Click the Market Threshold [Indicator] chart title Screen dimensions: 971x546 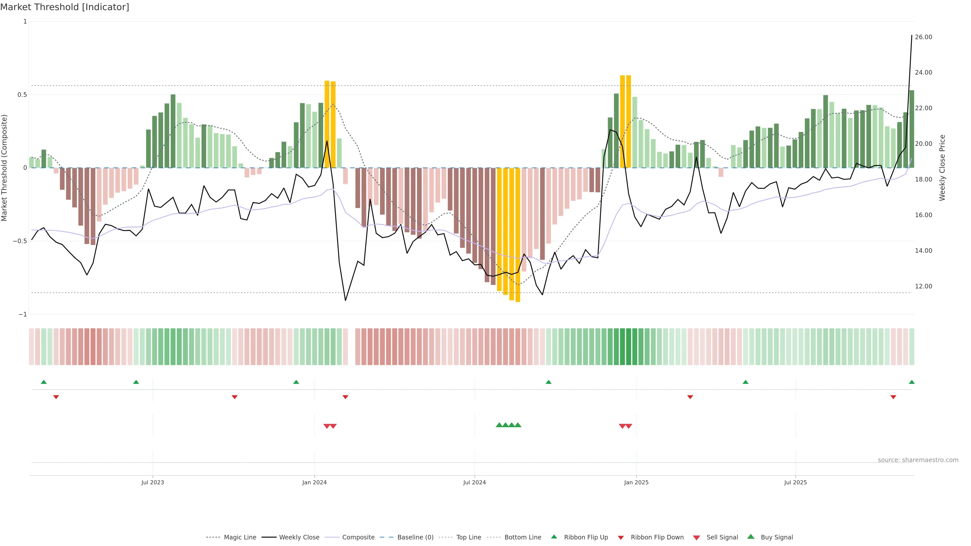[x=64, y=7]
